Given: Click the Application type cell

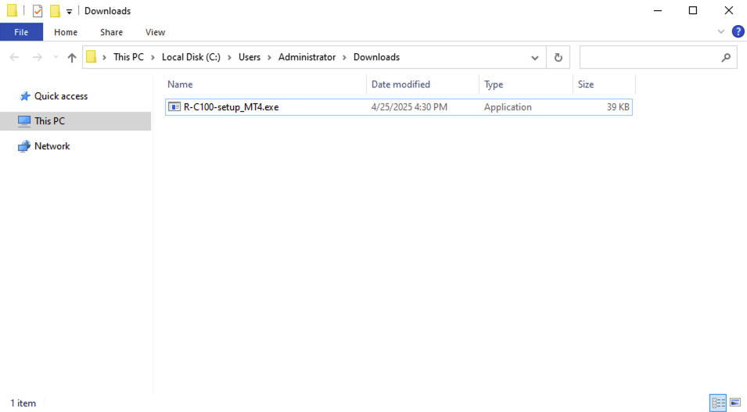Looking at the screenshot, I should click(x=508, y=107).
